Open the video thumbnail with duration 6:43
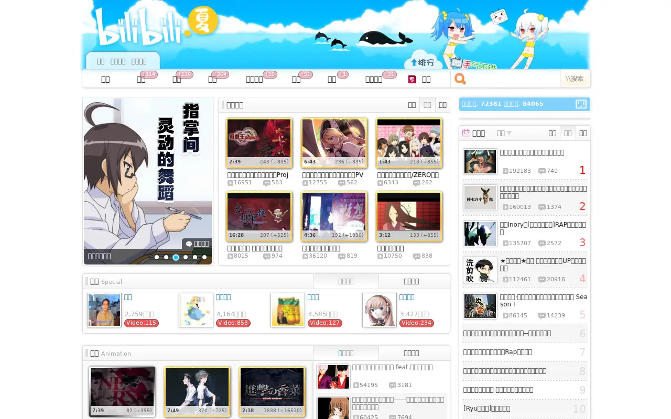 (x=334, y=142)
